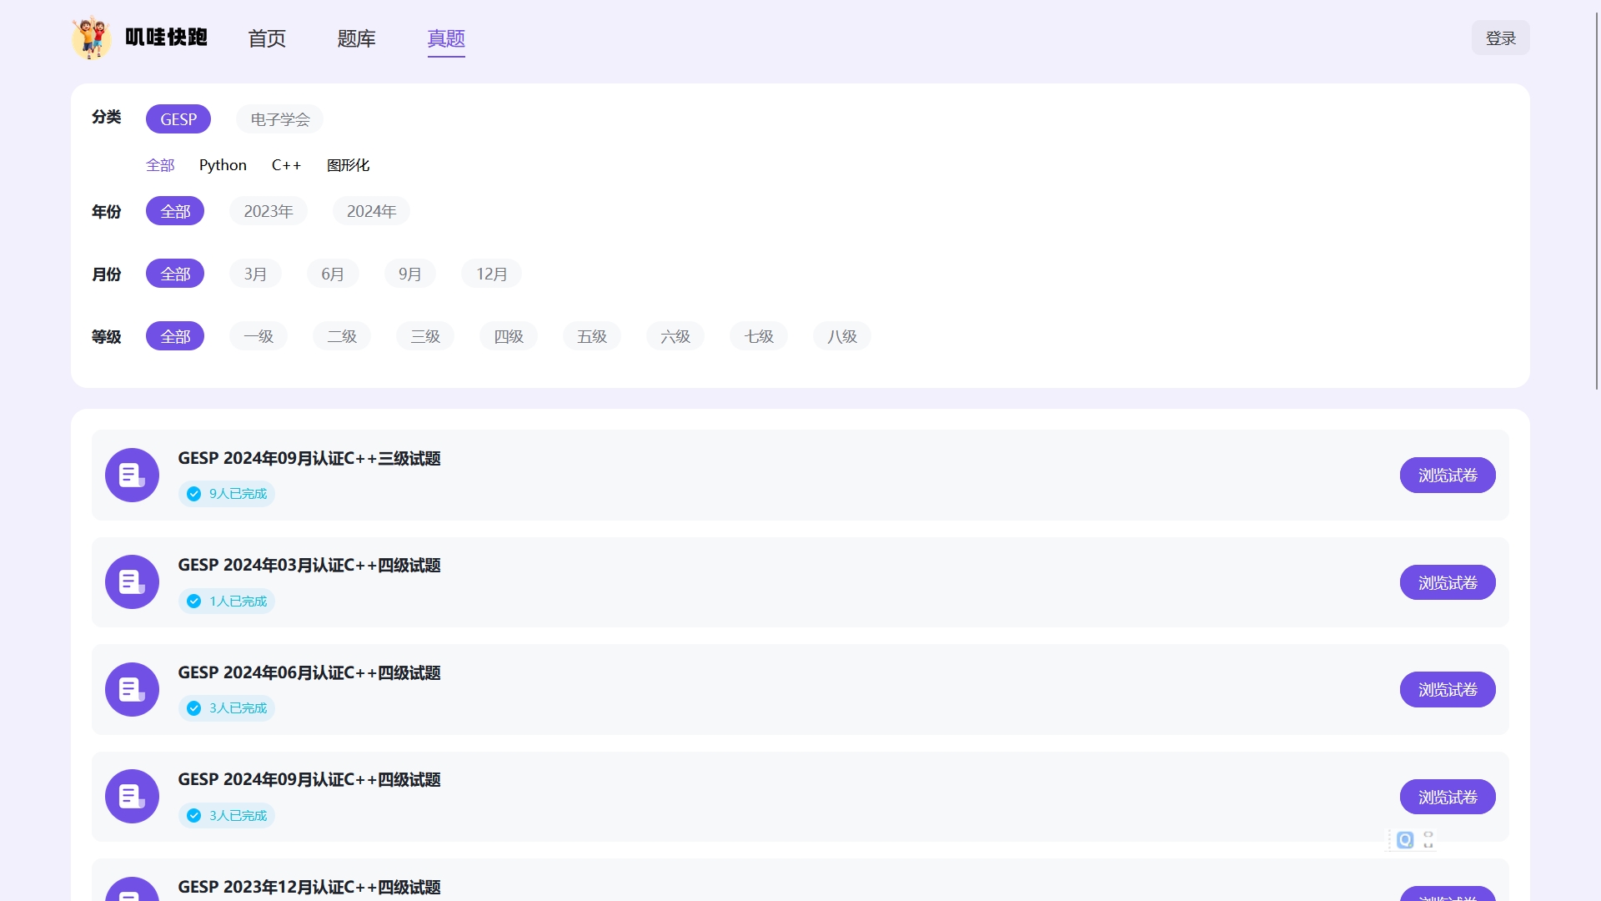1601x901 pixels.
Task: Click the 3人已完成 badge under 2024年09月四级
Action: click(x=227, y=816)
